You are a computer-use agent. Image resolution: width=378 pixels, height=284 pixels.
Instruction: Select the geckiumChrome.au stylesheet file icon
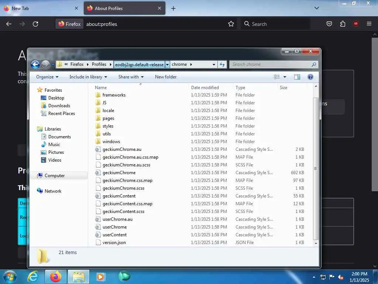point(97,149)
